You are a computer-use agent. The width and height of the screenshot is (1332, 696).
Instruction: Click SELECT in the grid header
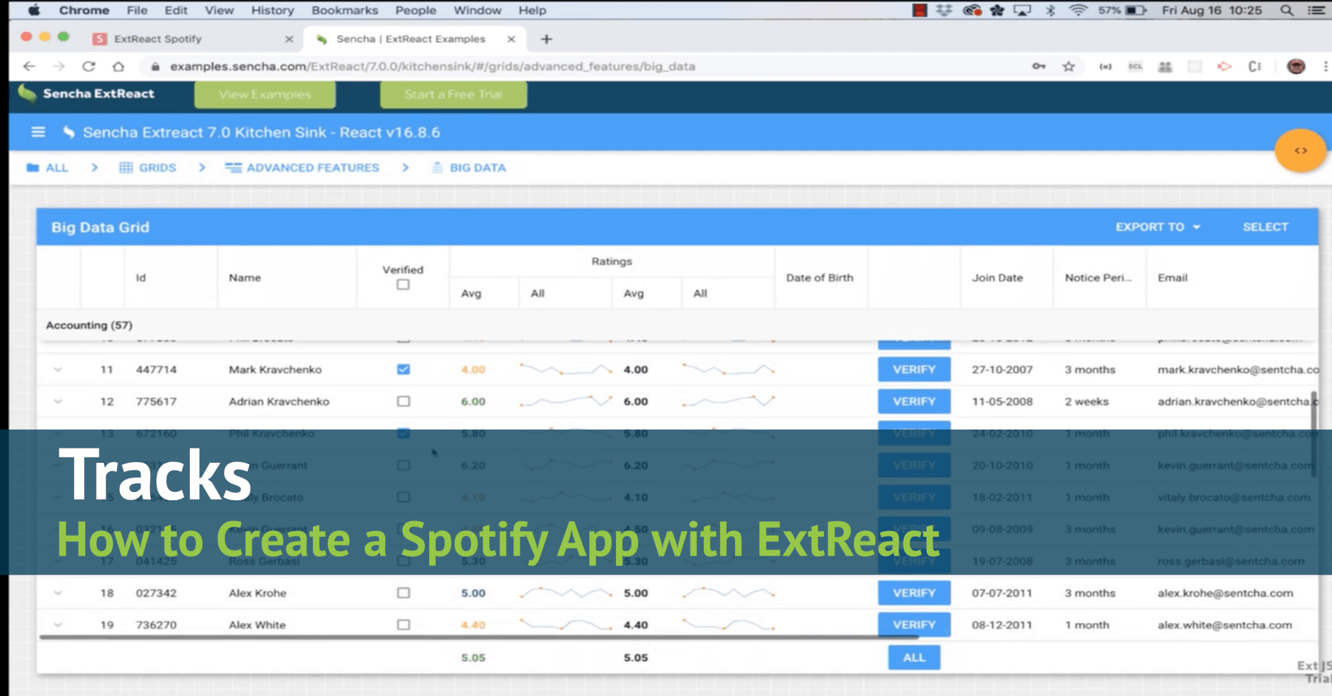pyautogui.click(x=1265, y=227)
